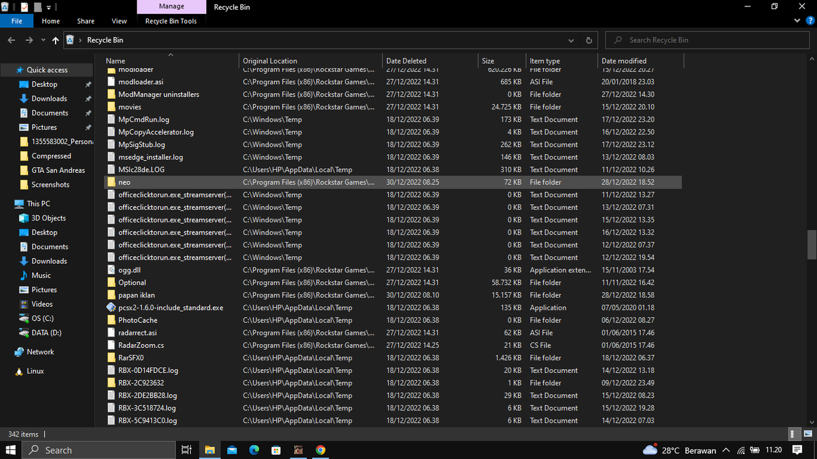Image resolution: width=817 pixels, height=459 pixels.
Task: Open the Mail app on the taskbar
Action: point(232,450)
